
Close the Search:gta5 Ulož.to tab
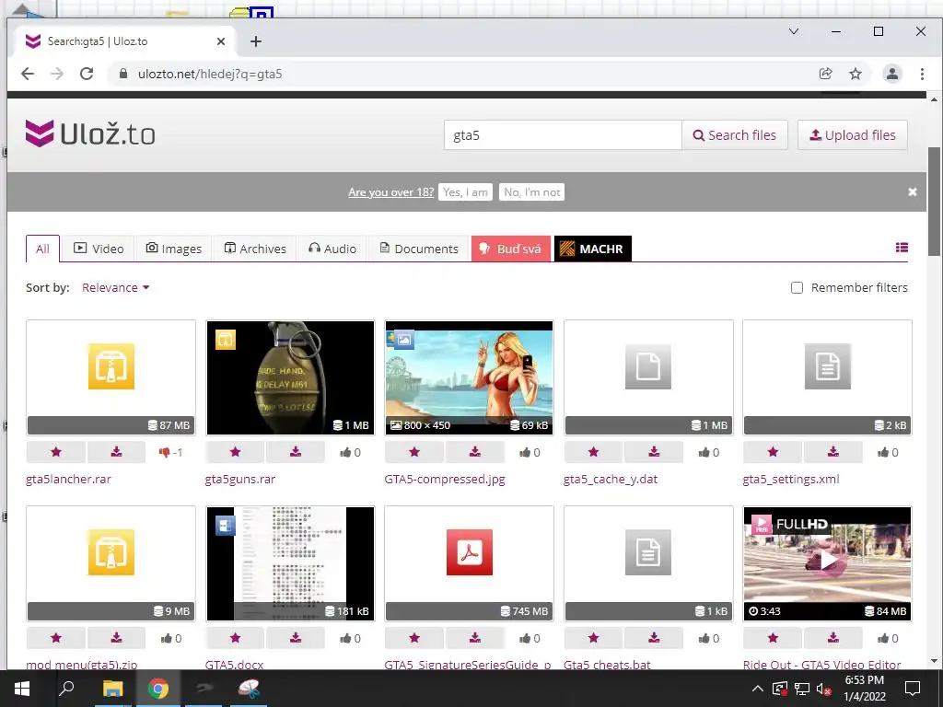[221, 41]
